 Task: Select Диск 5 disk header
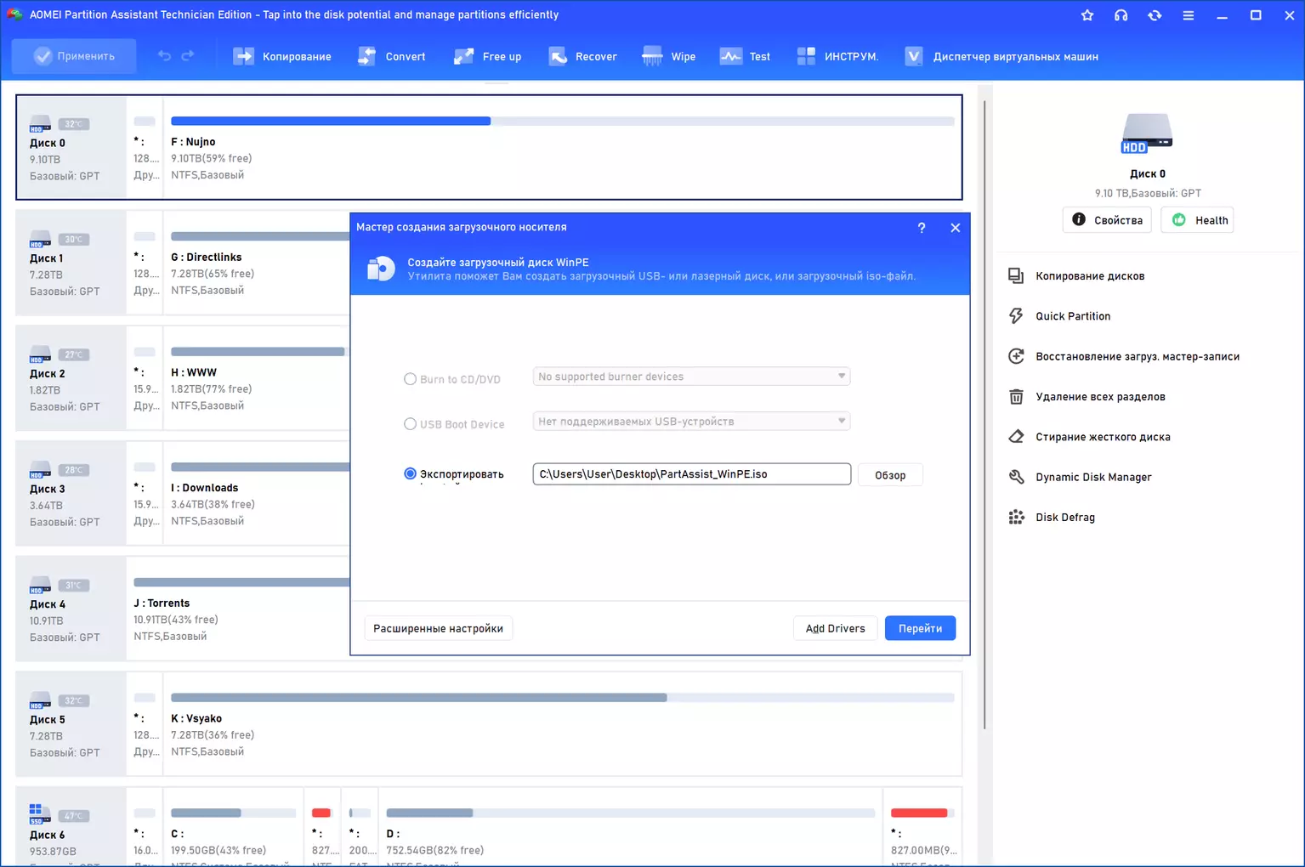(71, 724)
